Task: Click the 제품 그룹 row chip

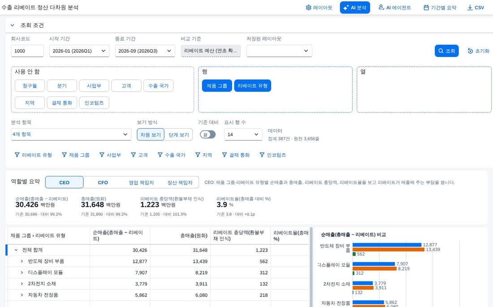Action: [x=217, y=86]
